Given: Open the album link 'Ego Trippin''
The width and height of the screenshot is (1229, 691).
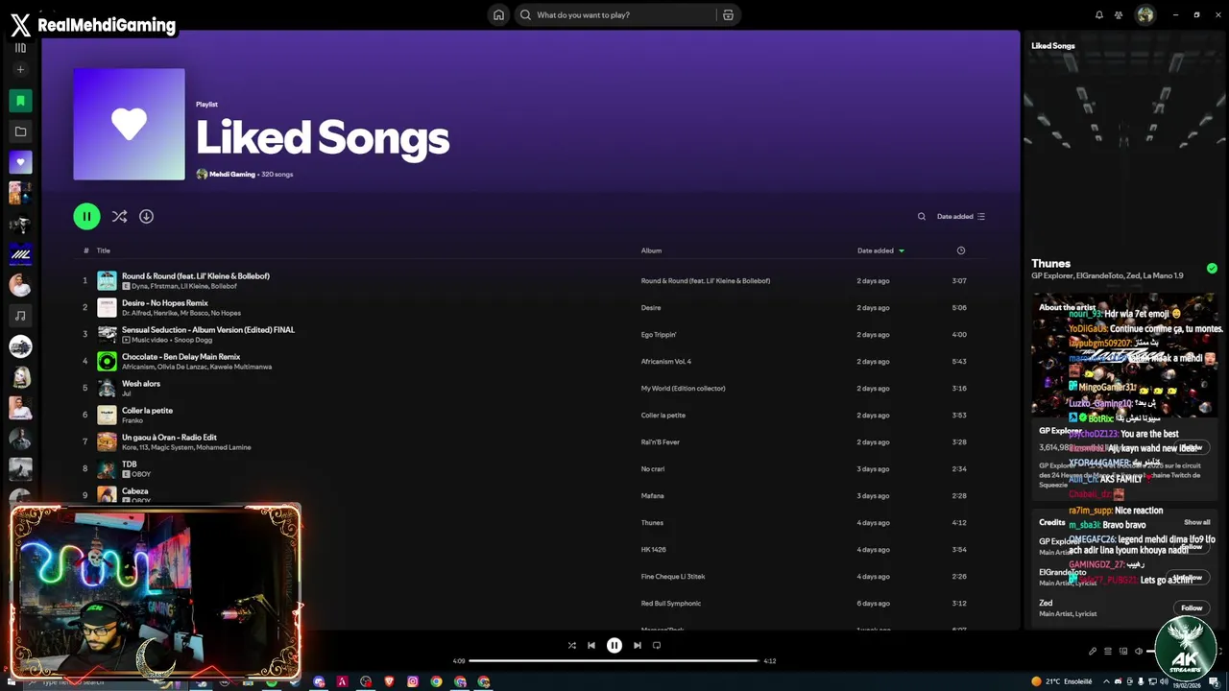Looking at the screenshot, I should 659,335.
